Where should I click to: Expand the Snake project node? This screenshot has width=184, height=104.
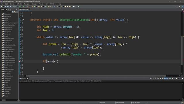point(1,85)
